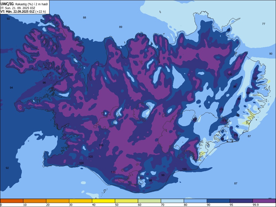Click the legend tick label '60'

140,205
